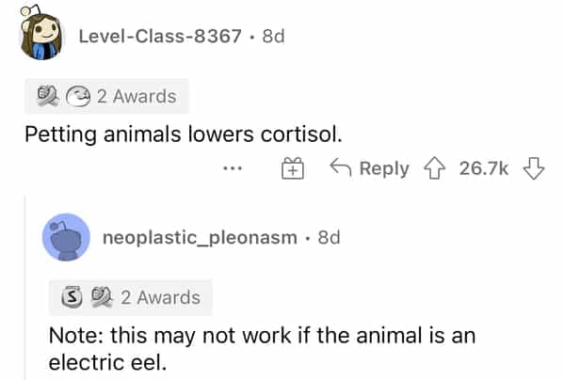The height and width of the screenshot is (380, 564).
Task: Reply to the cortisol comment
Action: 370,168
